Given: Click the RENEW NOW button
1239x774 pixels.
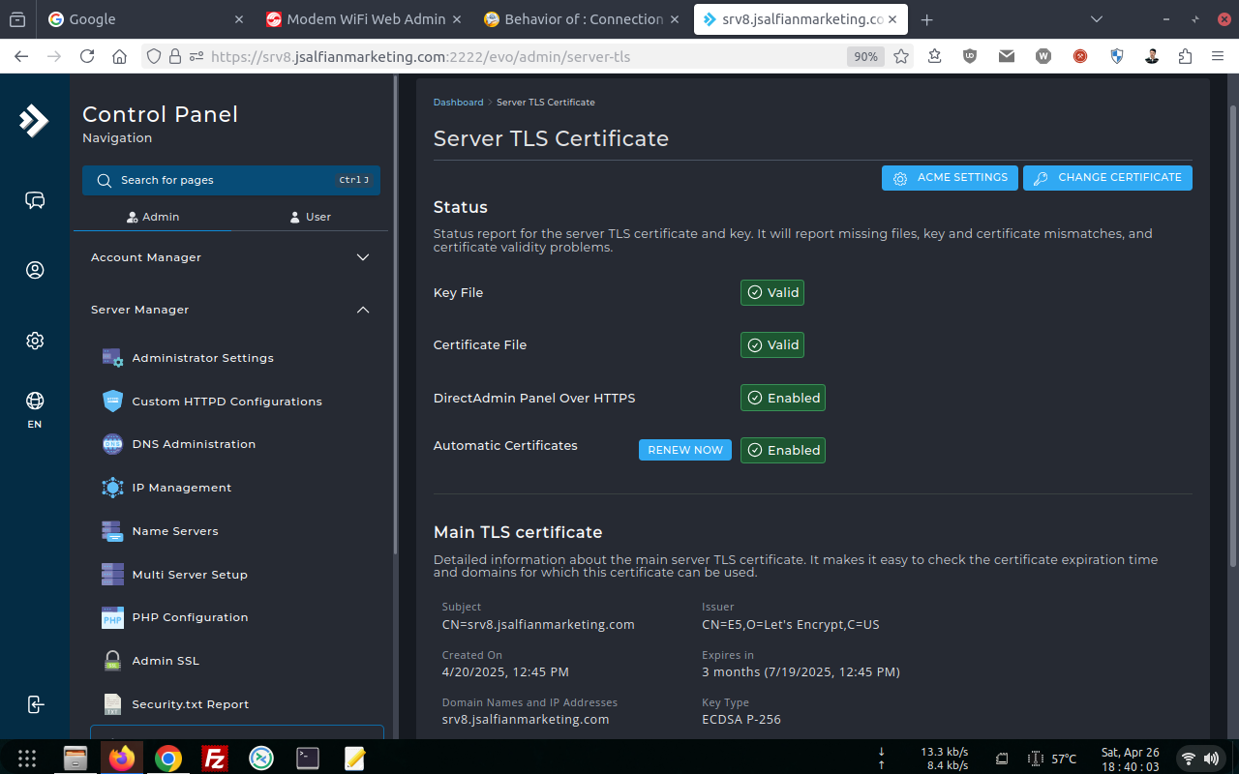Looking at the screenshot, I should (x=685, y=450).
